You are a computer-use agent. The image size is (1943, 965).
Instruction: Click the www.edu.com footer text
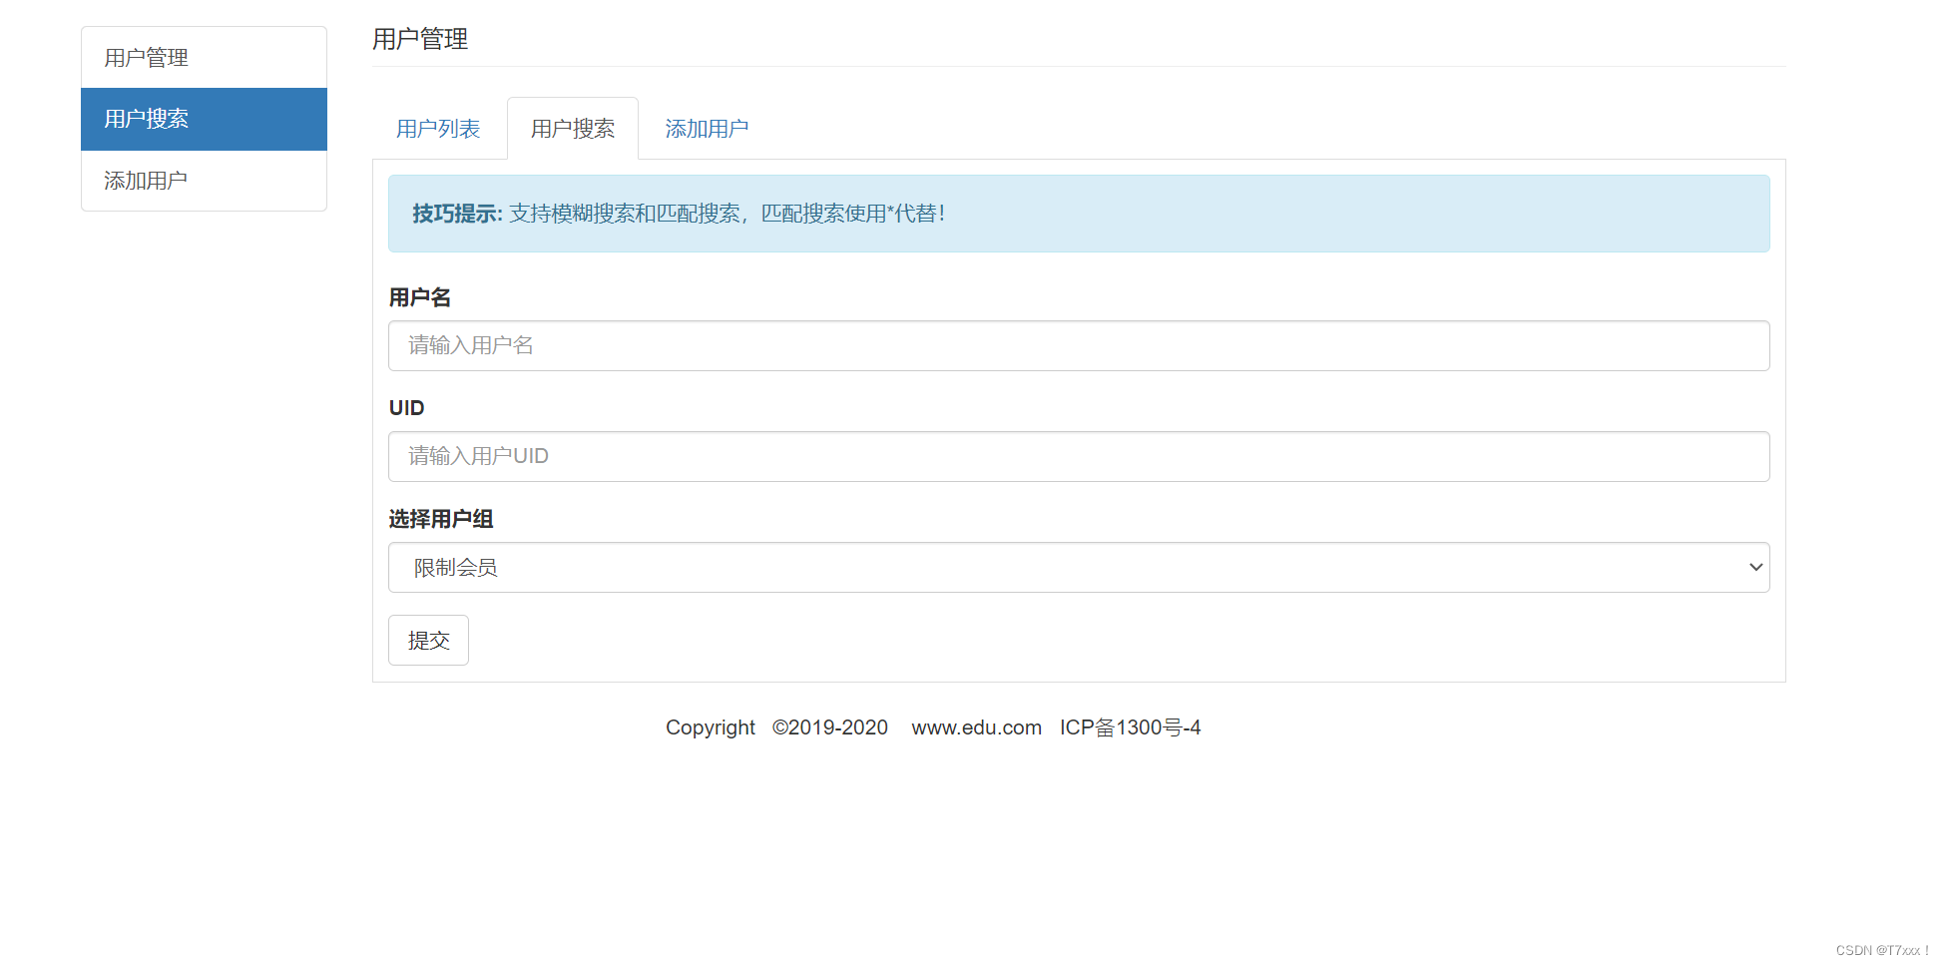[976, 727]
